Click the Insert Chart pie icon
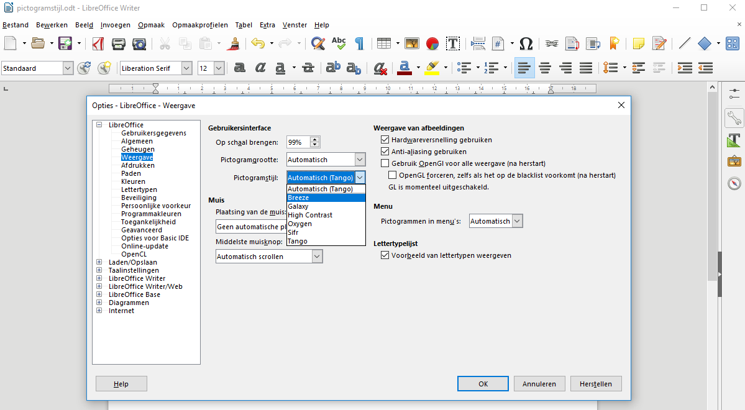Image resolution: width=745 pixels, height=410 pixels. point(432,43)
